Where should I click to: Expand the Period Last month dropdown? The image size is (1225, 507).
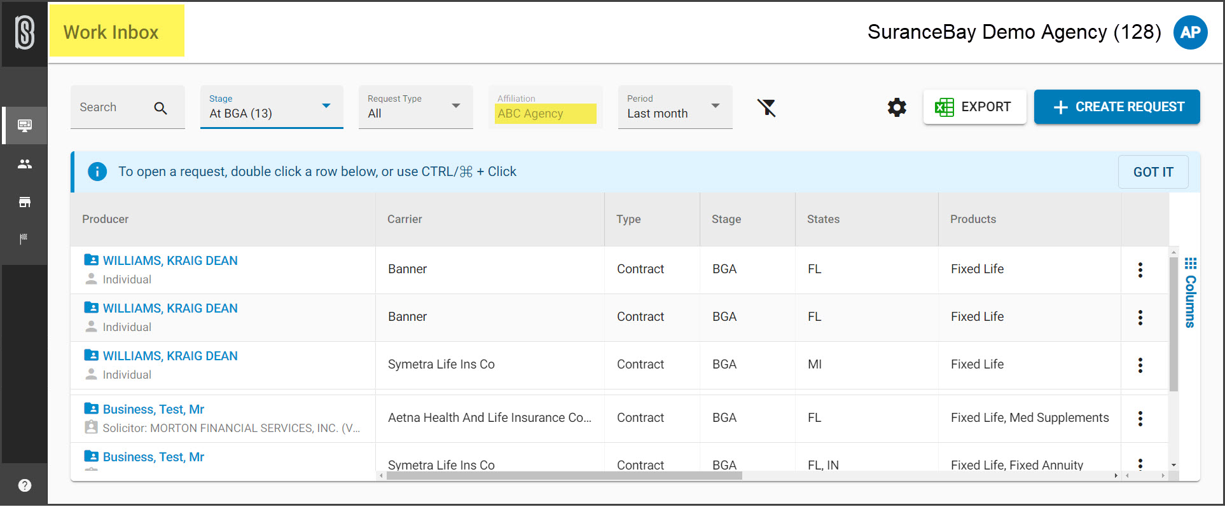(675, 107)
